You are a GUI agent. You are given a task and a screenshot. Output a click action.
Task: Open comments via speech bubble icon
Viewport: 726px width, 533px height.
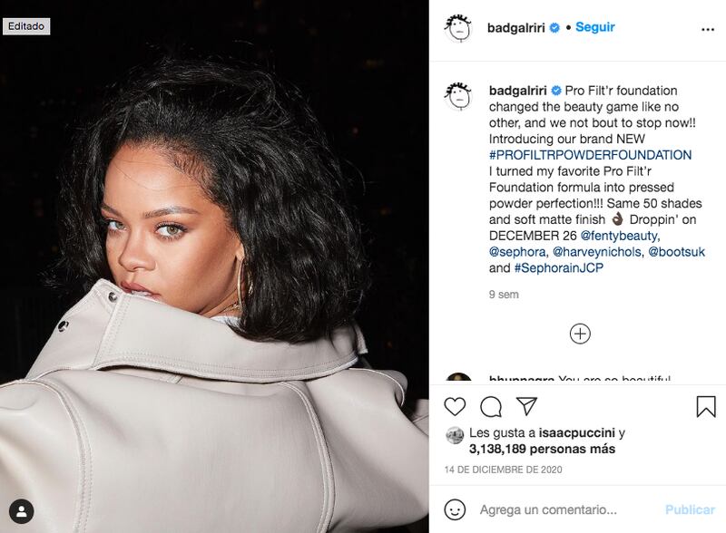pyautogui.click(x=491, y=407)
